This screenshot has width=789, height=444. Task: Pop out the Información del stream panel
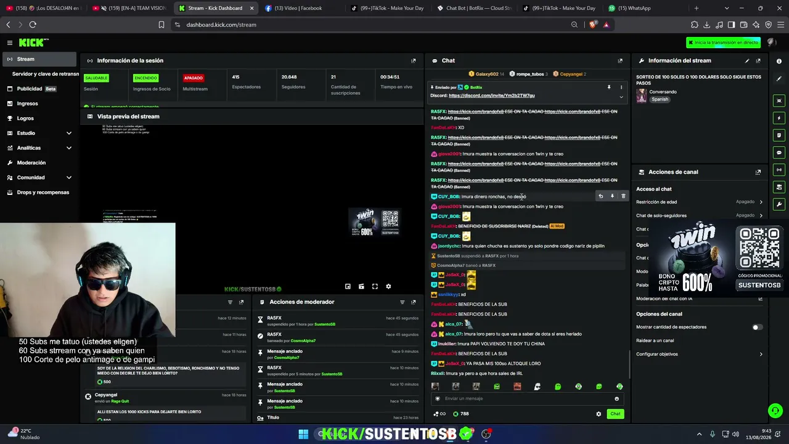[x=758, y=60]
